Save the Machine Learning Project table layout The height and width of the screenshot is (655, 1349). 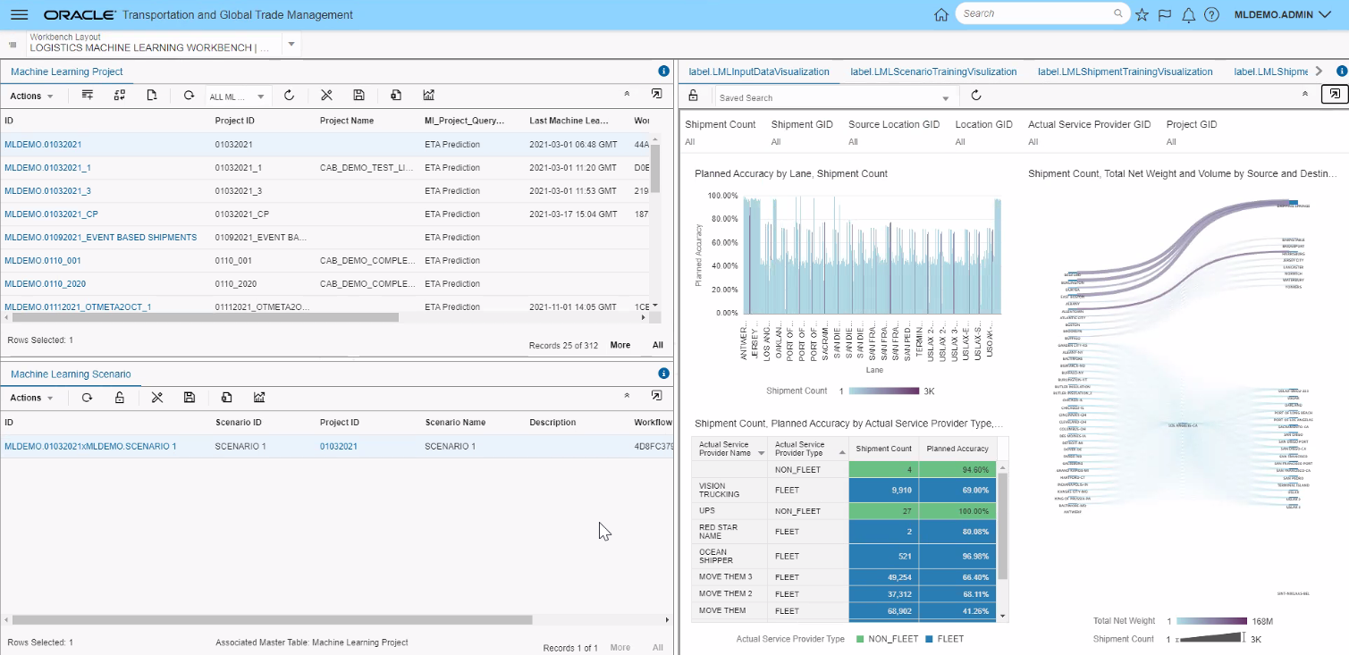click(x=358, y=96)
